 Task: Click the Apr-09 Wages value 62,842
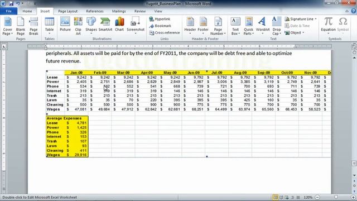pos(151,109)
